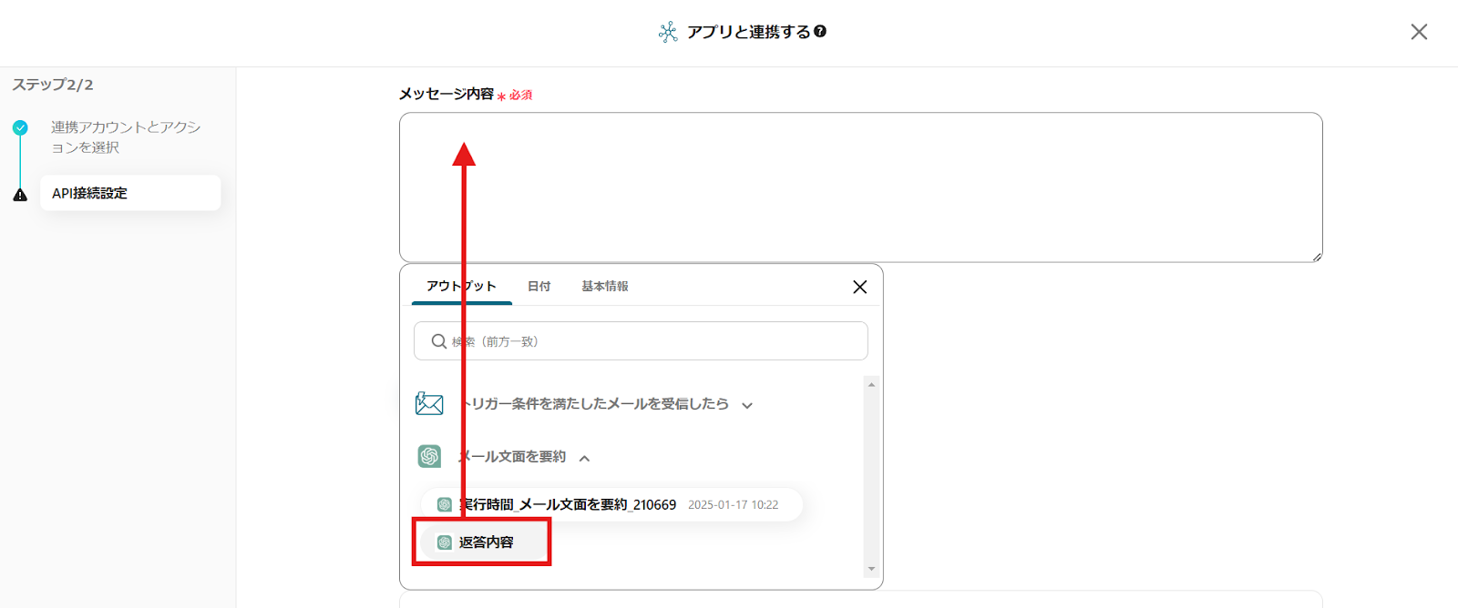The image size is (1458, 608).
Task: Switch to the 日付 tab
Action: tap(539, 286)
